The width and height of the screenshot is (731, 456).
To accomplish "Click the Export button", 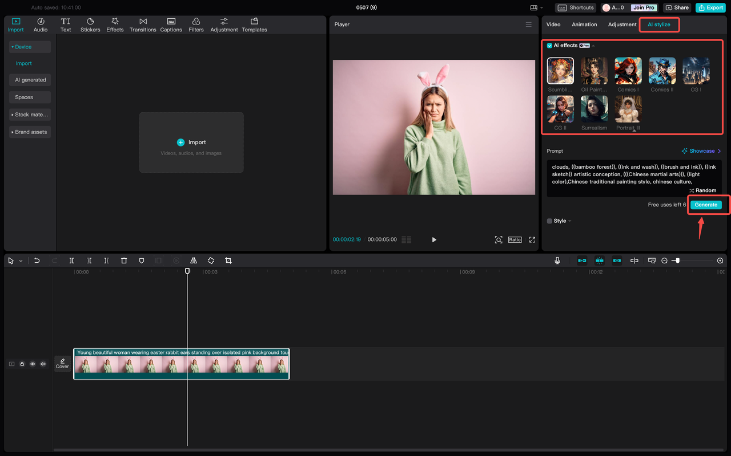I will click(710, 7).
